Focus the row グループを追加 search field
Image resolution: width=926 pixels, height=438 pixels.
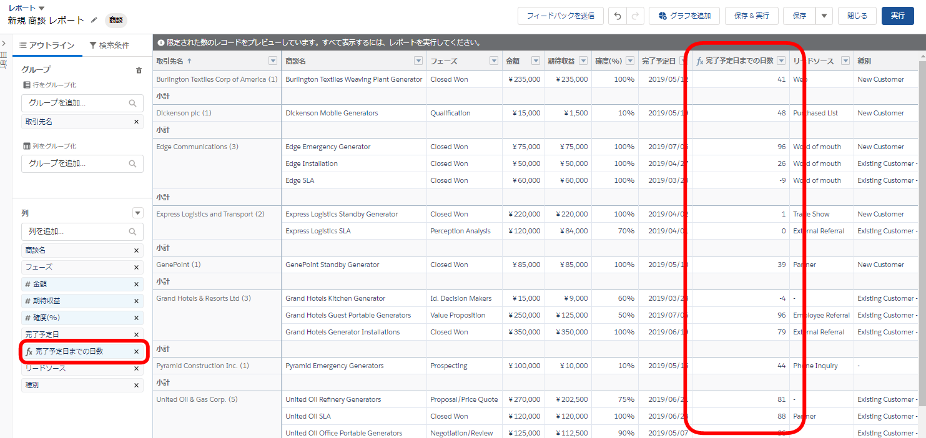coord(82,103)
